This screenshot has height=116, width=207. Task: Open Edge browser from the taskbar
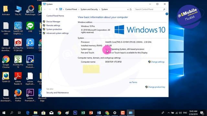(27, 113)
